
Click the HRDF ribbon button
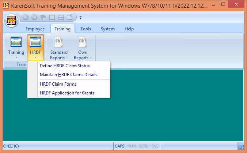tap(35, 48)
